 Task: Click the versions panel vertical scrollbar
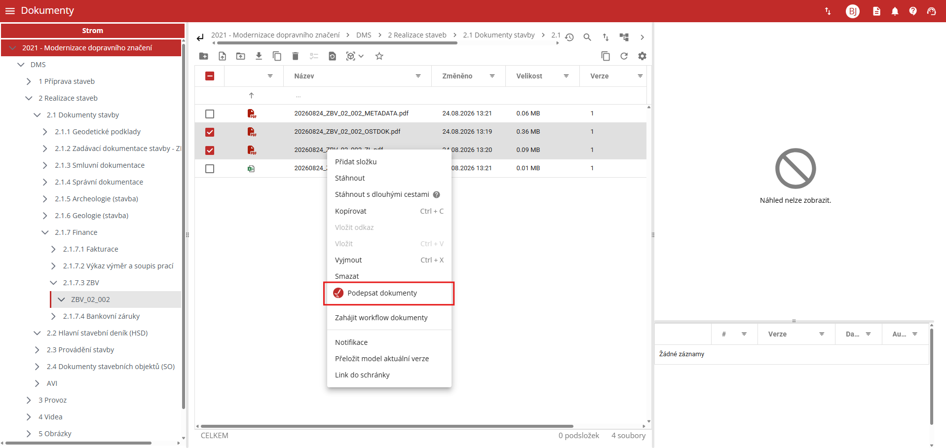(931, 376)
